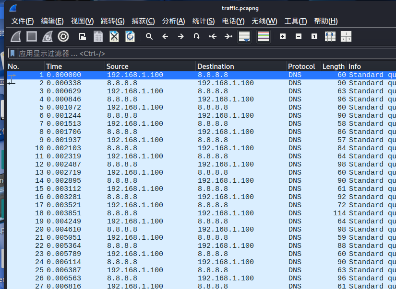Restart the current capture
Viewport: 396px width, 289px height.
pos(48,36)
